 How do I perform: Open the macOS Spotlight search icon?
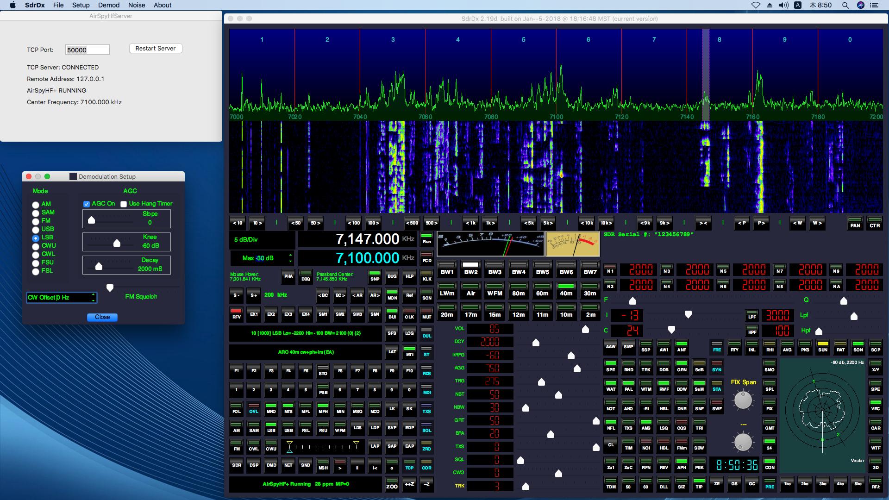tap(845, 5)
